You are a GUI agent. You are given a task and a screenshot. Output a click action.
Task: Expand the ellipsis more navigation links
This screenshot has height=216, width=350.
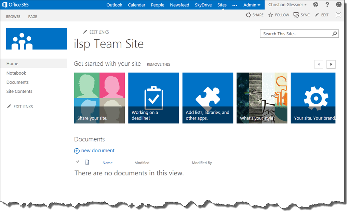(x=234, y=5)
